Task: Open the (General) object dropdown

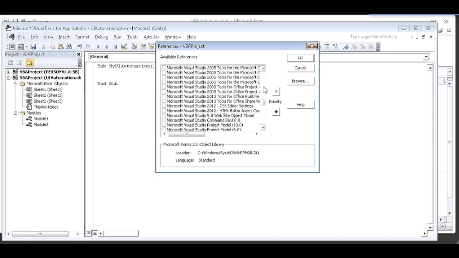Action: pos(122,57)
